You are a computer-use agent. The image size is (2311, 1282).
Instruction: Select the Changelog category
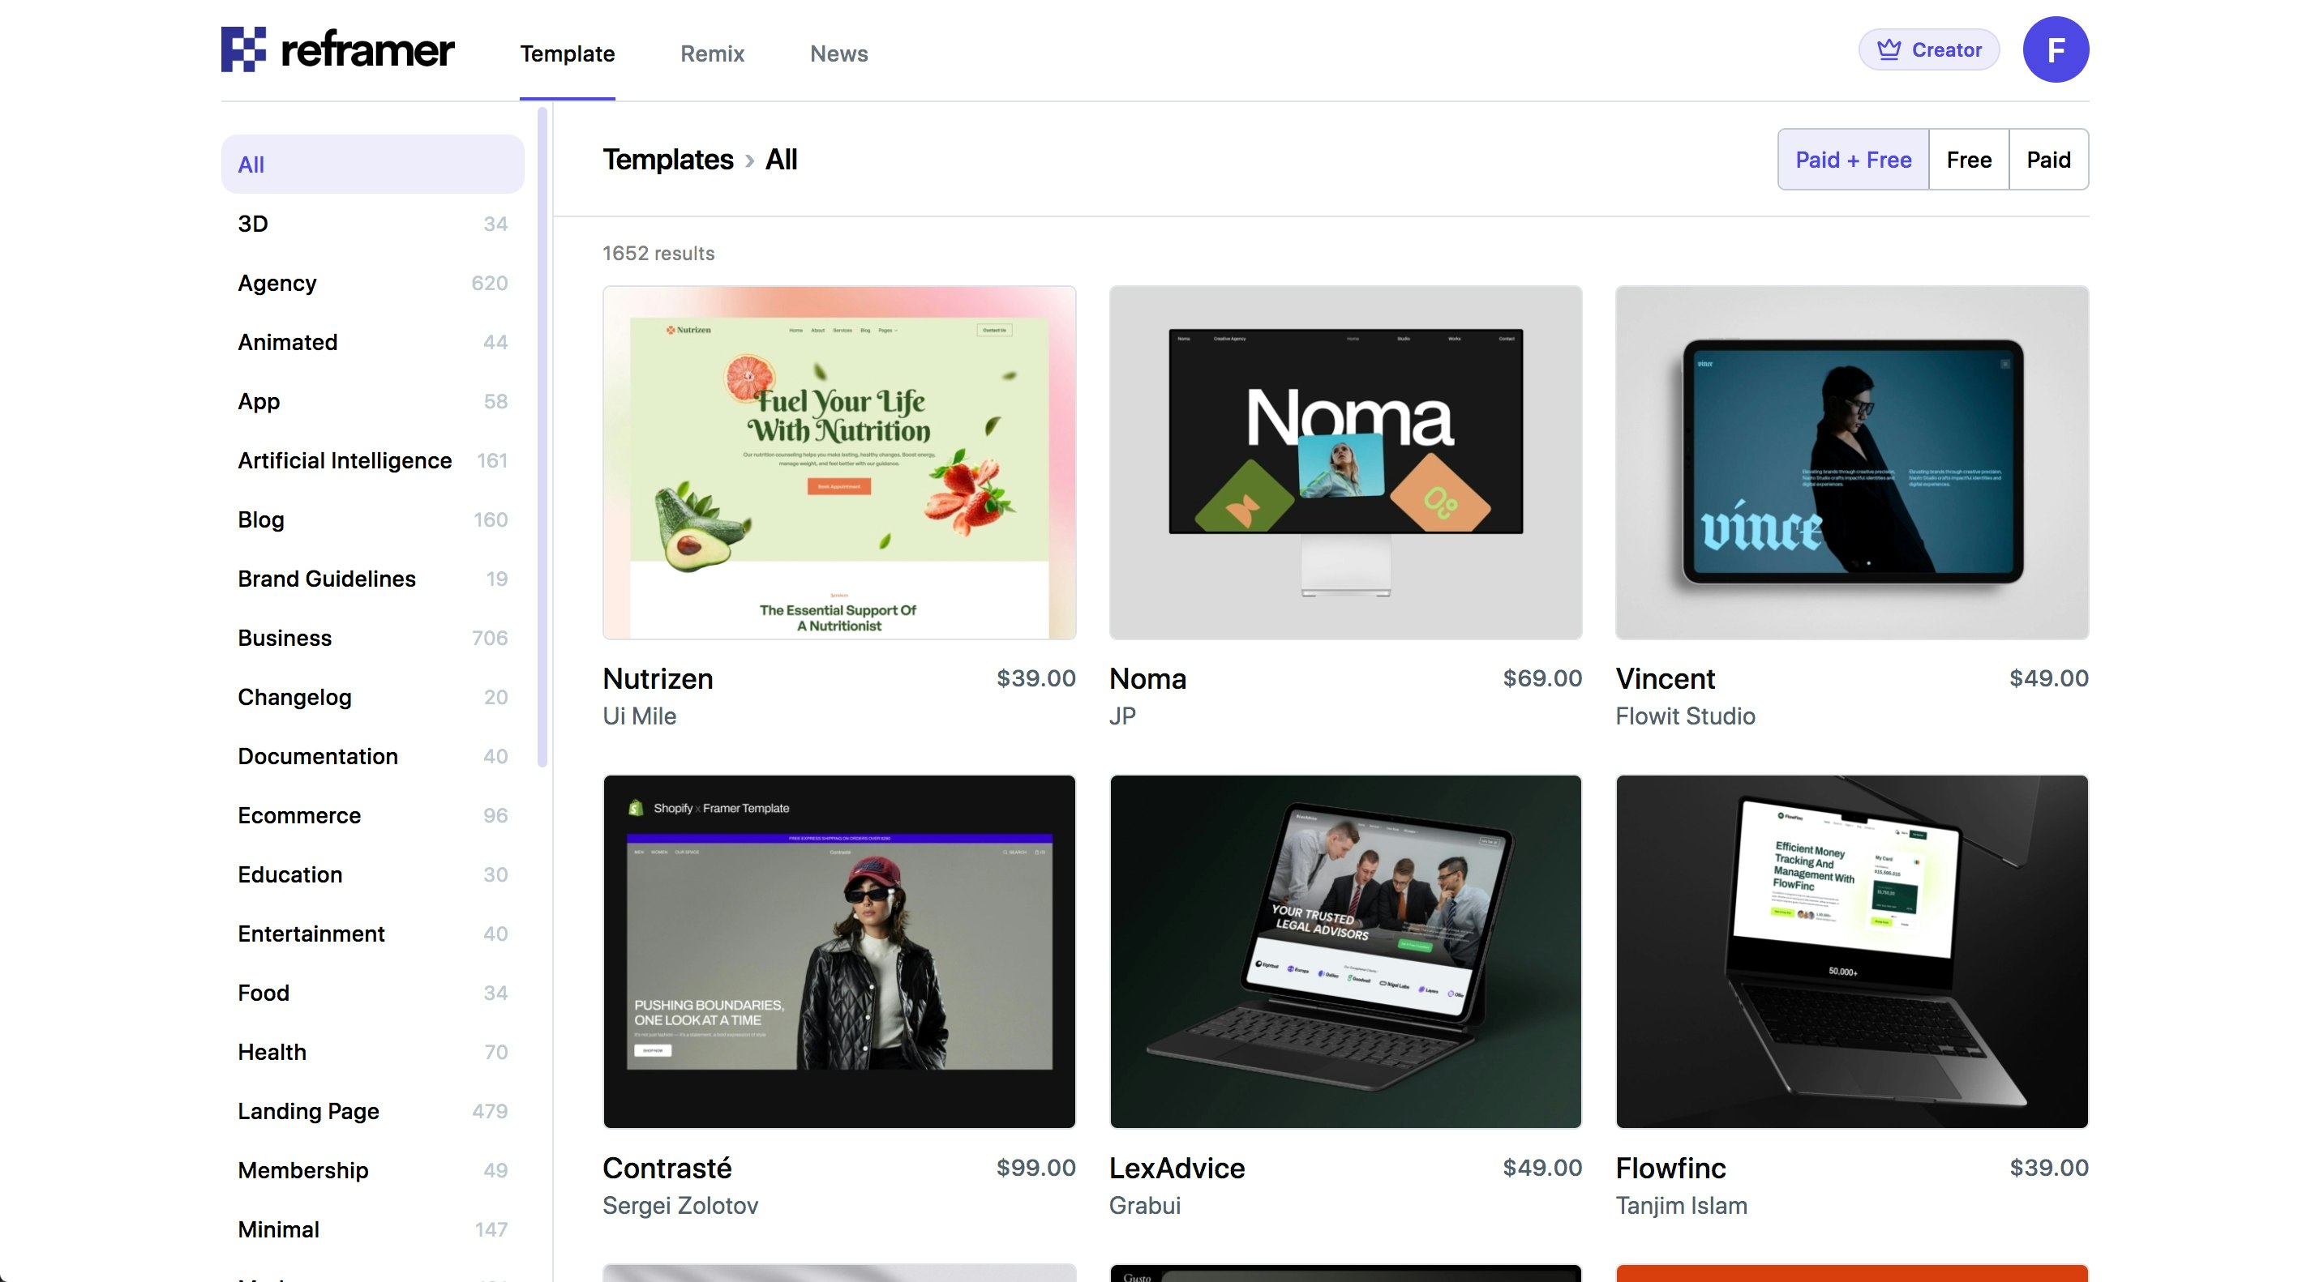coord(372,697)
